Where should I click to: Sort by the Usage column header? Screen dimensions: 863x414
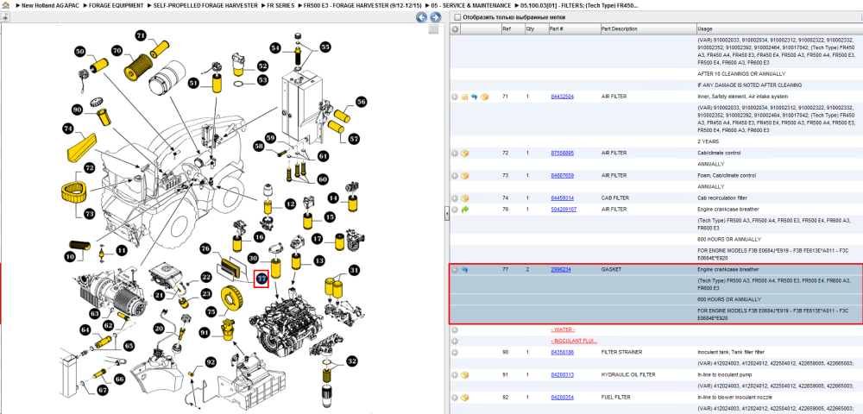pyautogui.click(x=778, y=29)
